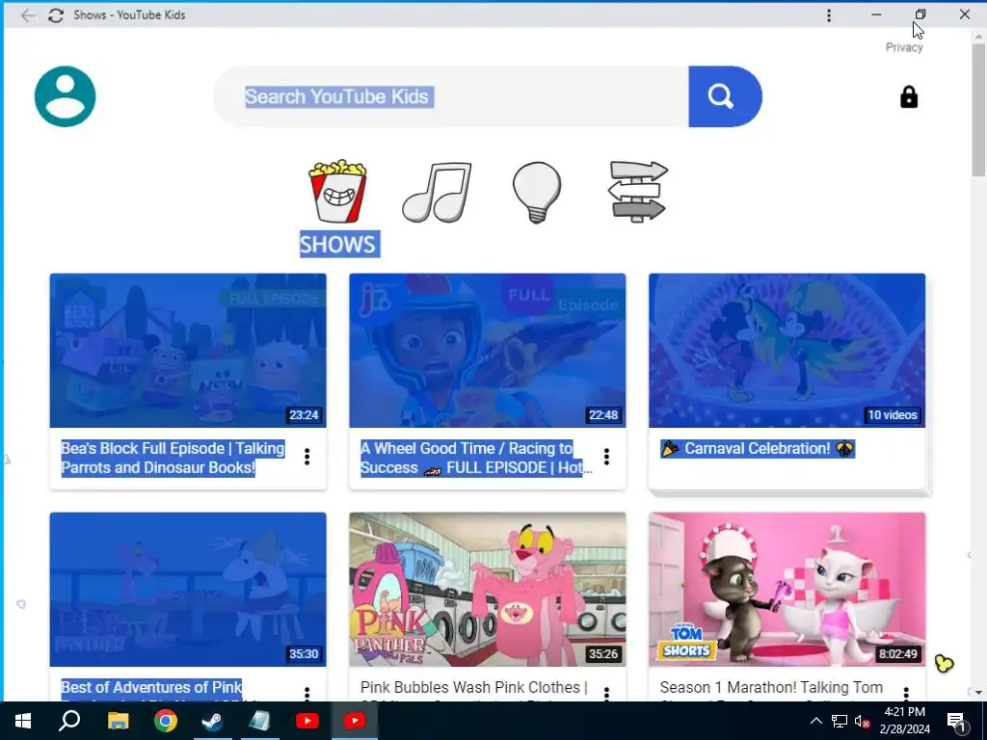987x740 pixels.
Task: Click the A Wheel Good Time title
Action: pyautogui.click(x=476, y=458)
